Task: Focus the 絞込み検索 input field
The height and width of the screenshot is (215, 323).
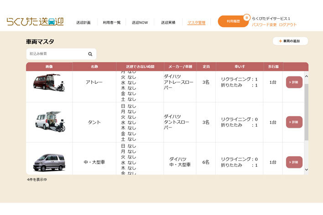Action: (62, 54)
